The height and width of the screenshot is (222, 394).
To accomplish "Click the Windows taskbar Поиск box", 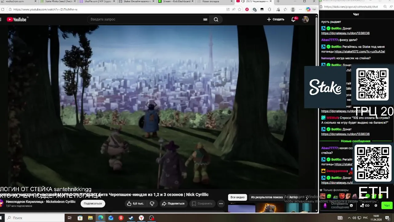I will coord(35,218).
